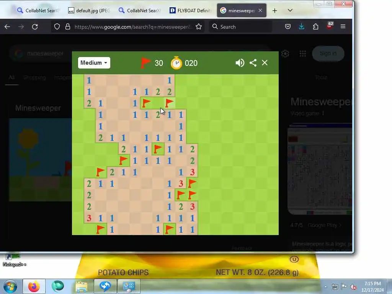Open the Medium difficulty dropdown
Image resolution: width=392 pixels, height=294 pixels.
tap(94, 63)
